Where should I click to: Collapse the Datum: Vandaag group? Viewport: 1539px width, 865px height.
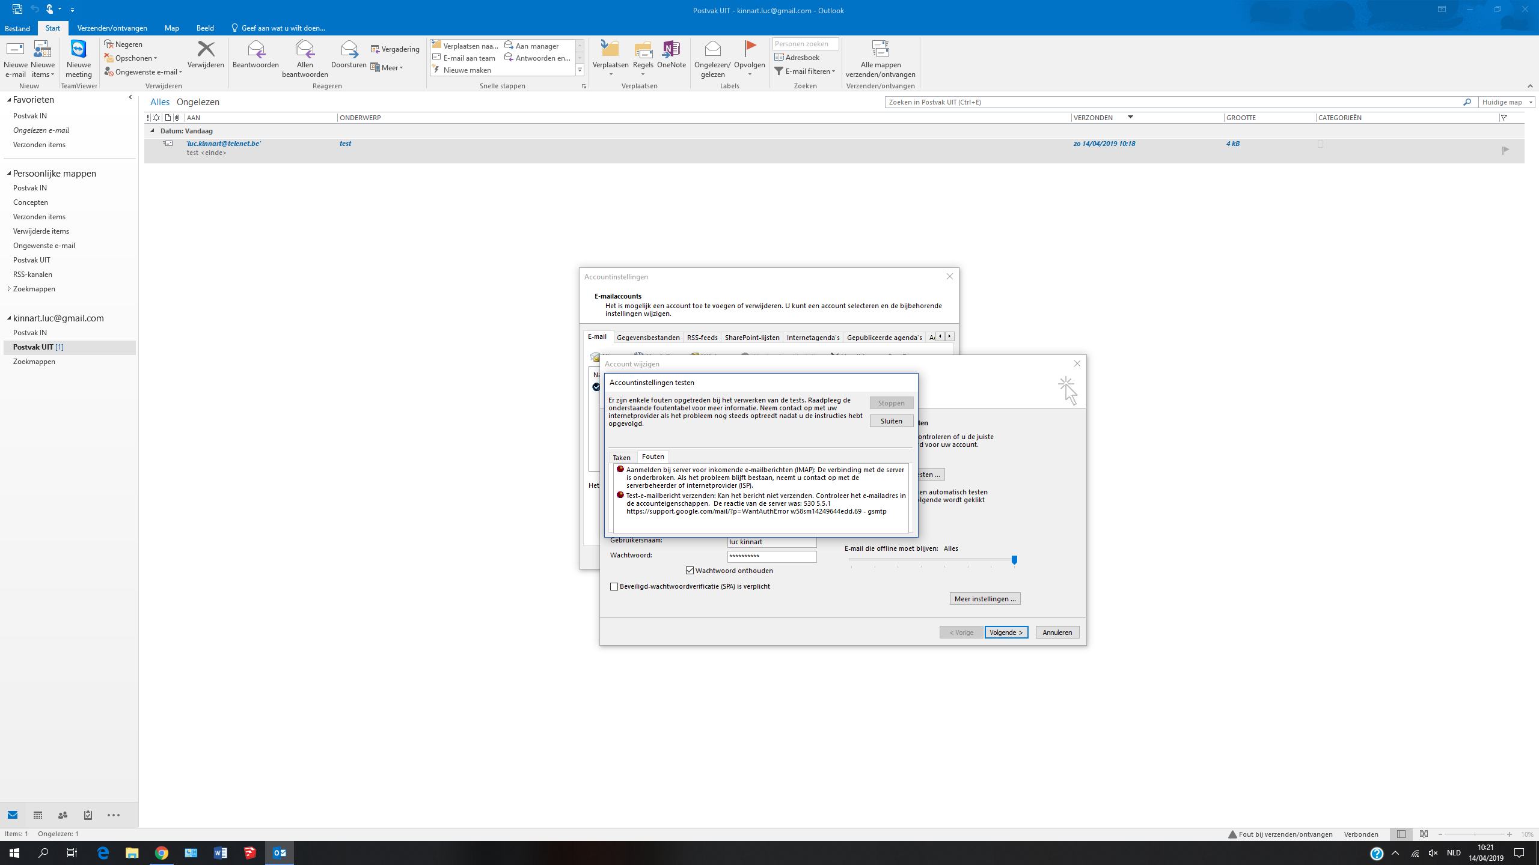152,131
